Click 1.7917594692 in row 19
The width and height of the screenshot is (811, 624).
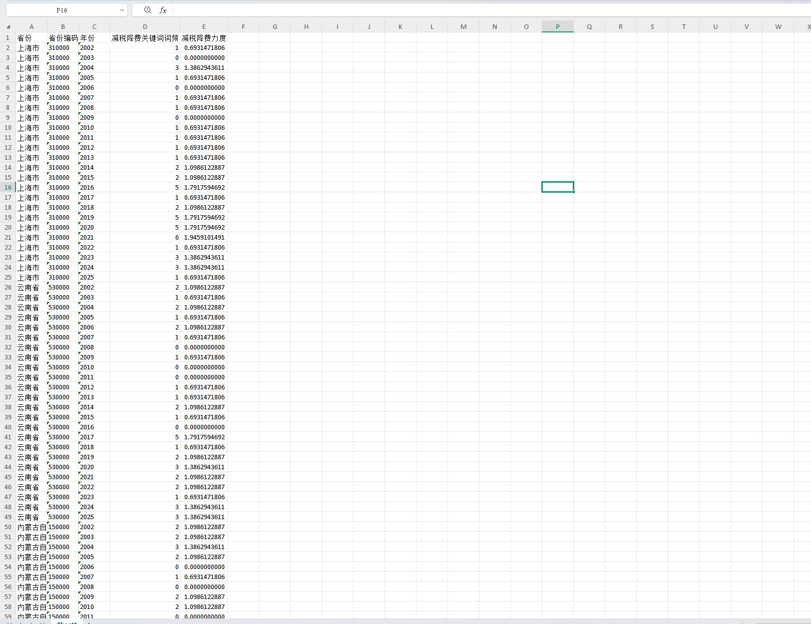pos(204,218)
